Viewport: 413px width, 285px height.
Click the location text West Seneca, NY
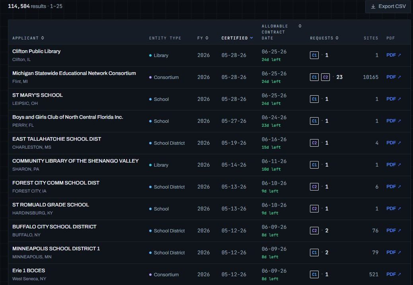tap(29, 279)
